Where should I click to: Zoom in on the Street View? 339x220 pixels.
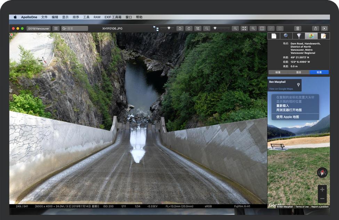[x=322, y=189]
